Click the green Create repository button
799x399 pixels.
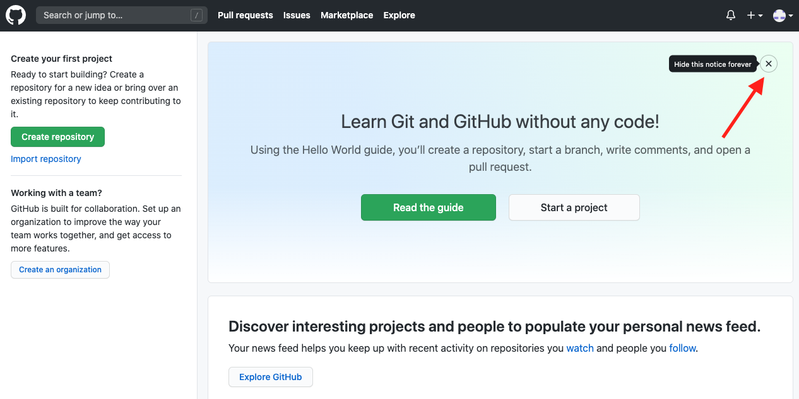pos(57,137)
